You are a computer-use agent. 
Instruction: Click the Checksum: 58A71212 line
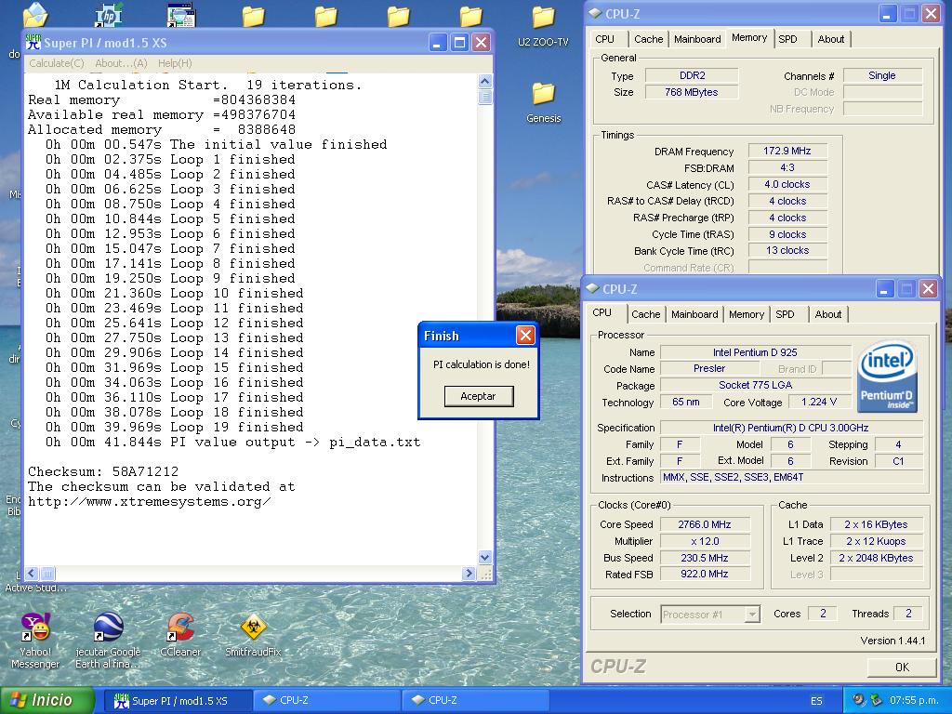(x=103, y=471)
